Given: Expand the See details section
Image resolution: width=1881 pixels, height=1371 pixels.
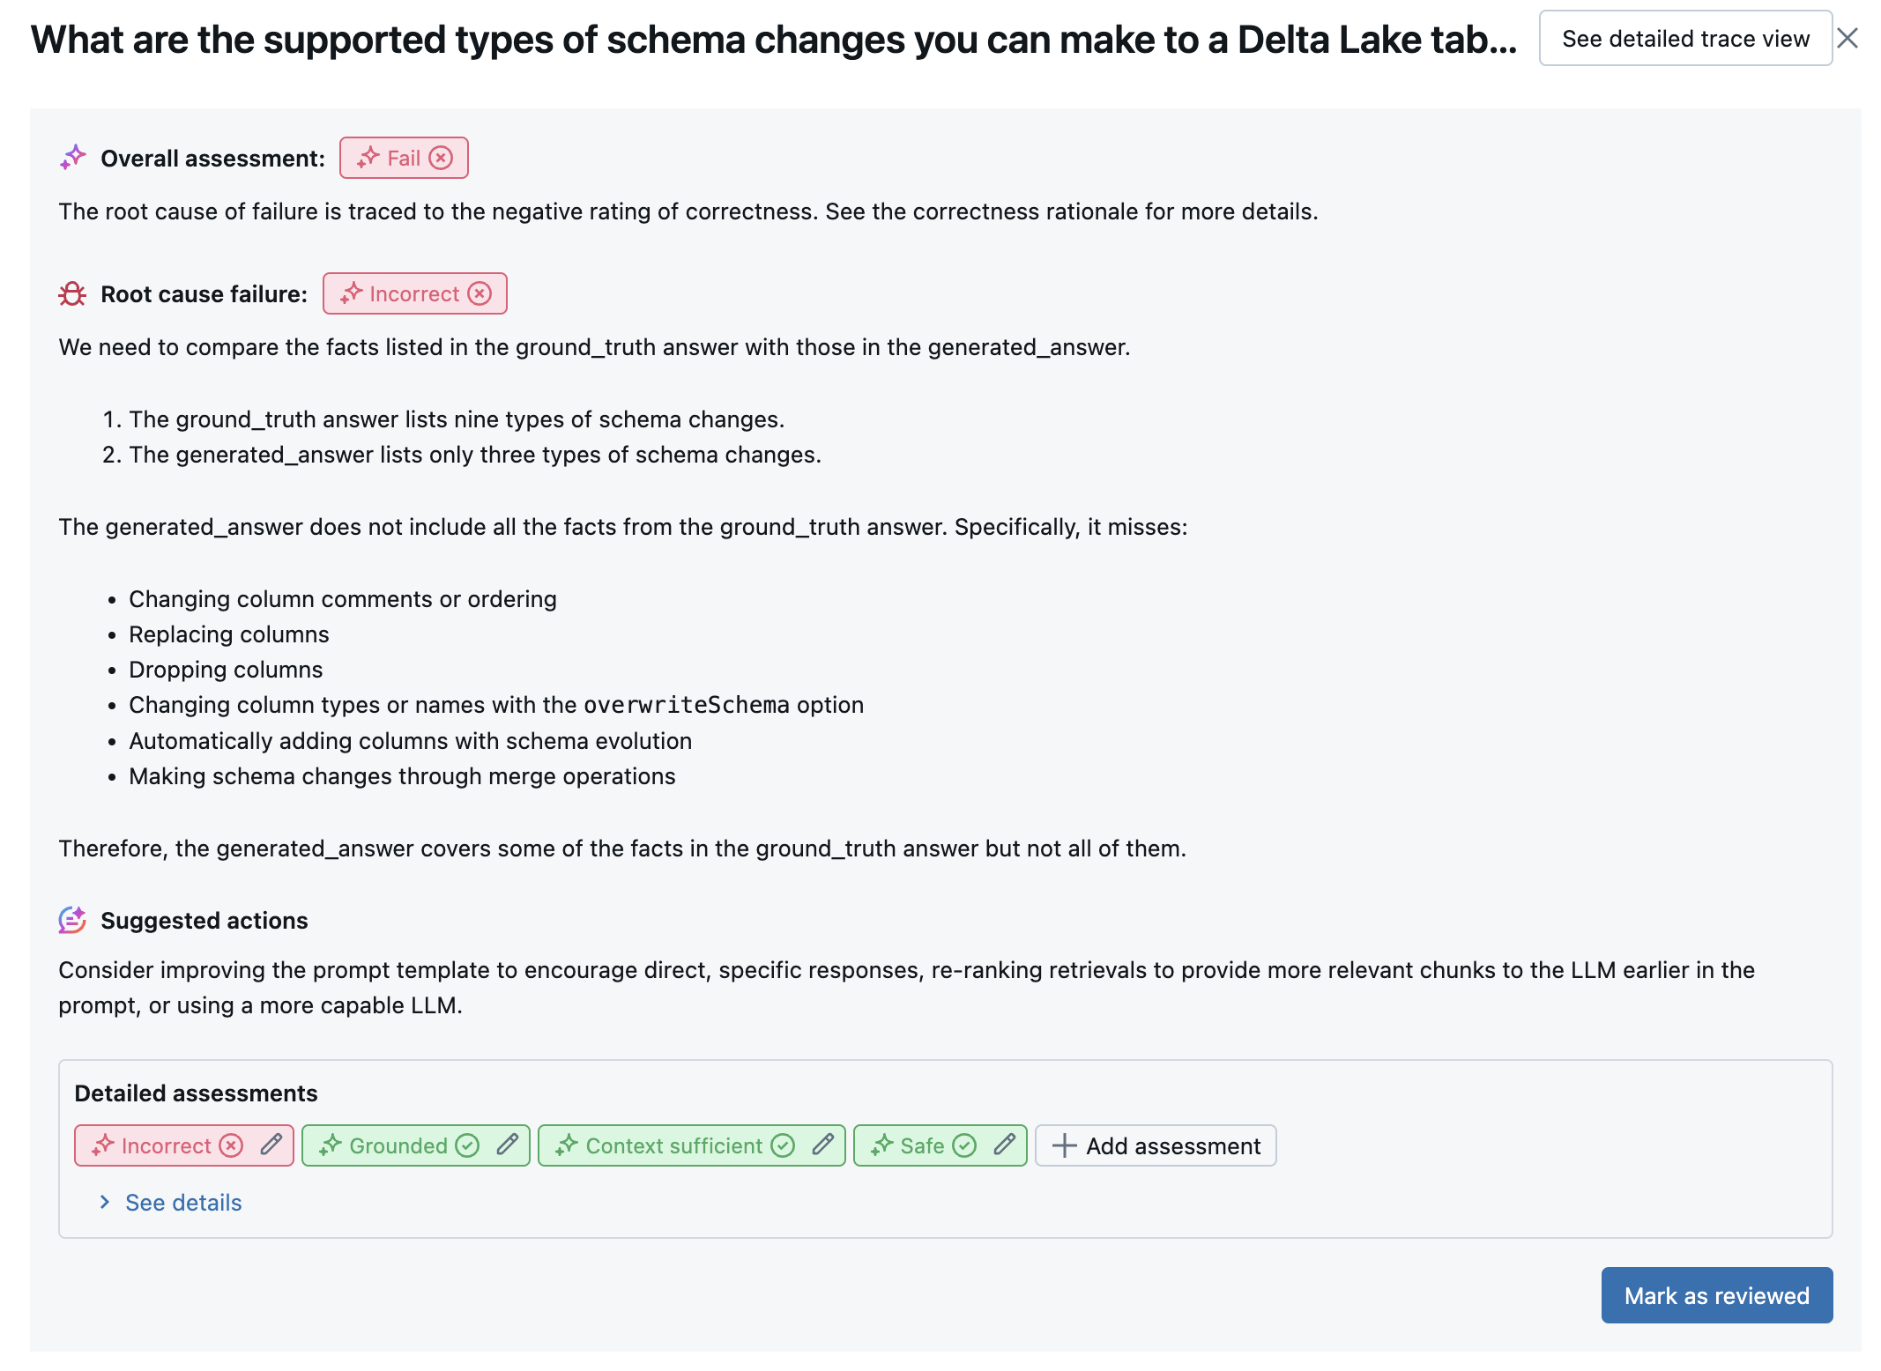Looking at the screenshot, I should click(x=168, y=1200).
